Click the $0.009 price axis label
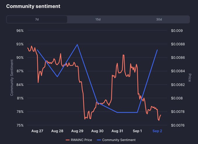198x144 pixels. coord(177,31)
